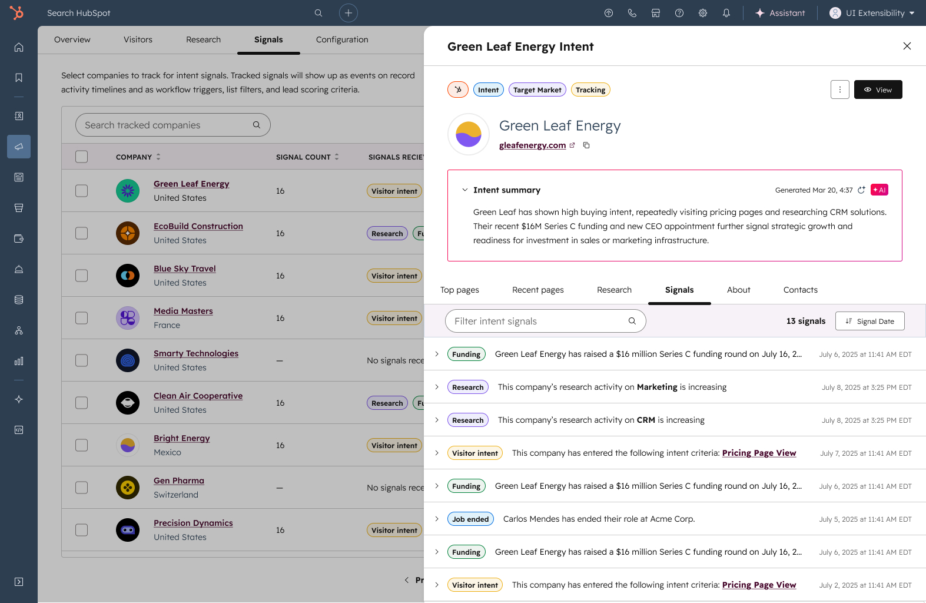926x603 pixels.
Task: Open the notifications bell icon
Action: [726, 13]
